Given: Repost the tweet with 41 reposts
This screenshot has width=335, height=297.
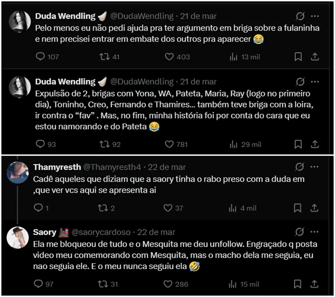Looking at the screenshot, I should pyautogui.click(x=104, y=57).
